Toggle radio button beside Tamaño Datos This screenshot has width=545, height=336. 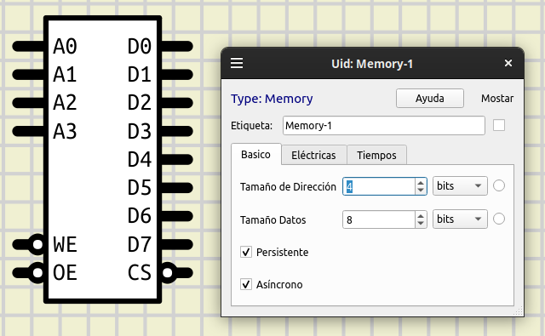click(x=499, y=219)
